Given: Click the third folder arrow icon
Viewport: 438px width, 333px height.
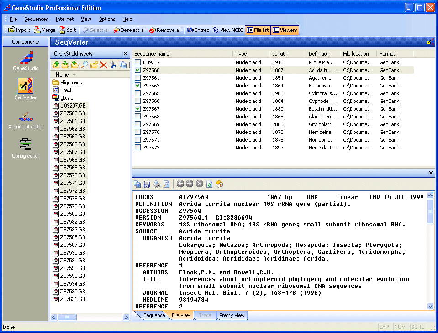Looking at the screenshot, I should coord(75,65).
